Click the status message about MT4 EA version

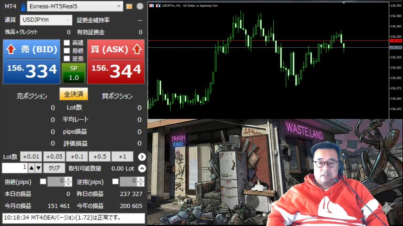click(x=74, y=218)
